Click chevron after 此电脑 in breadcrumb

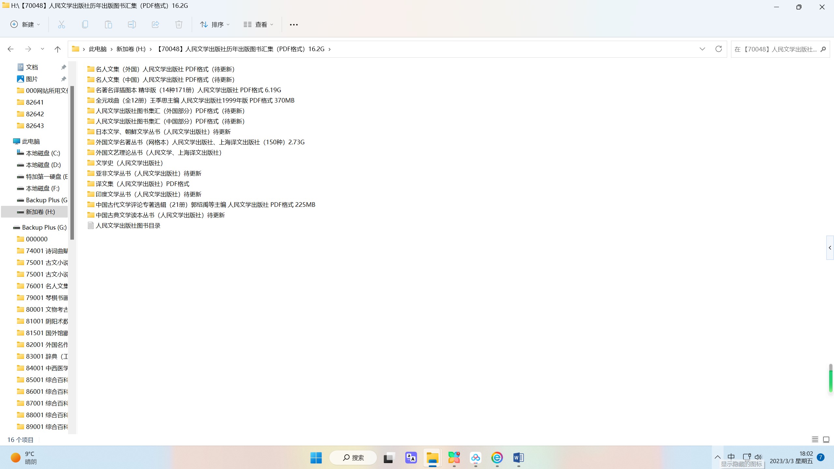coord(112,49)
